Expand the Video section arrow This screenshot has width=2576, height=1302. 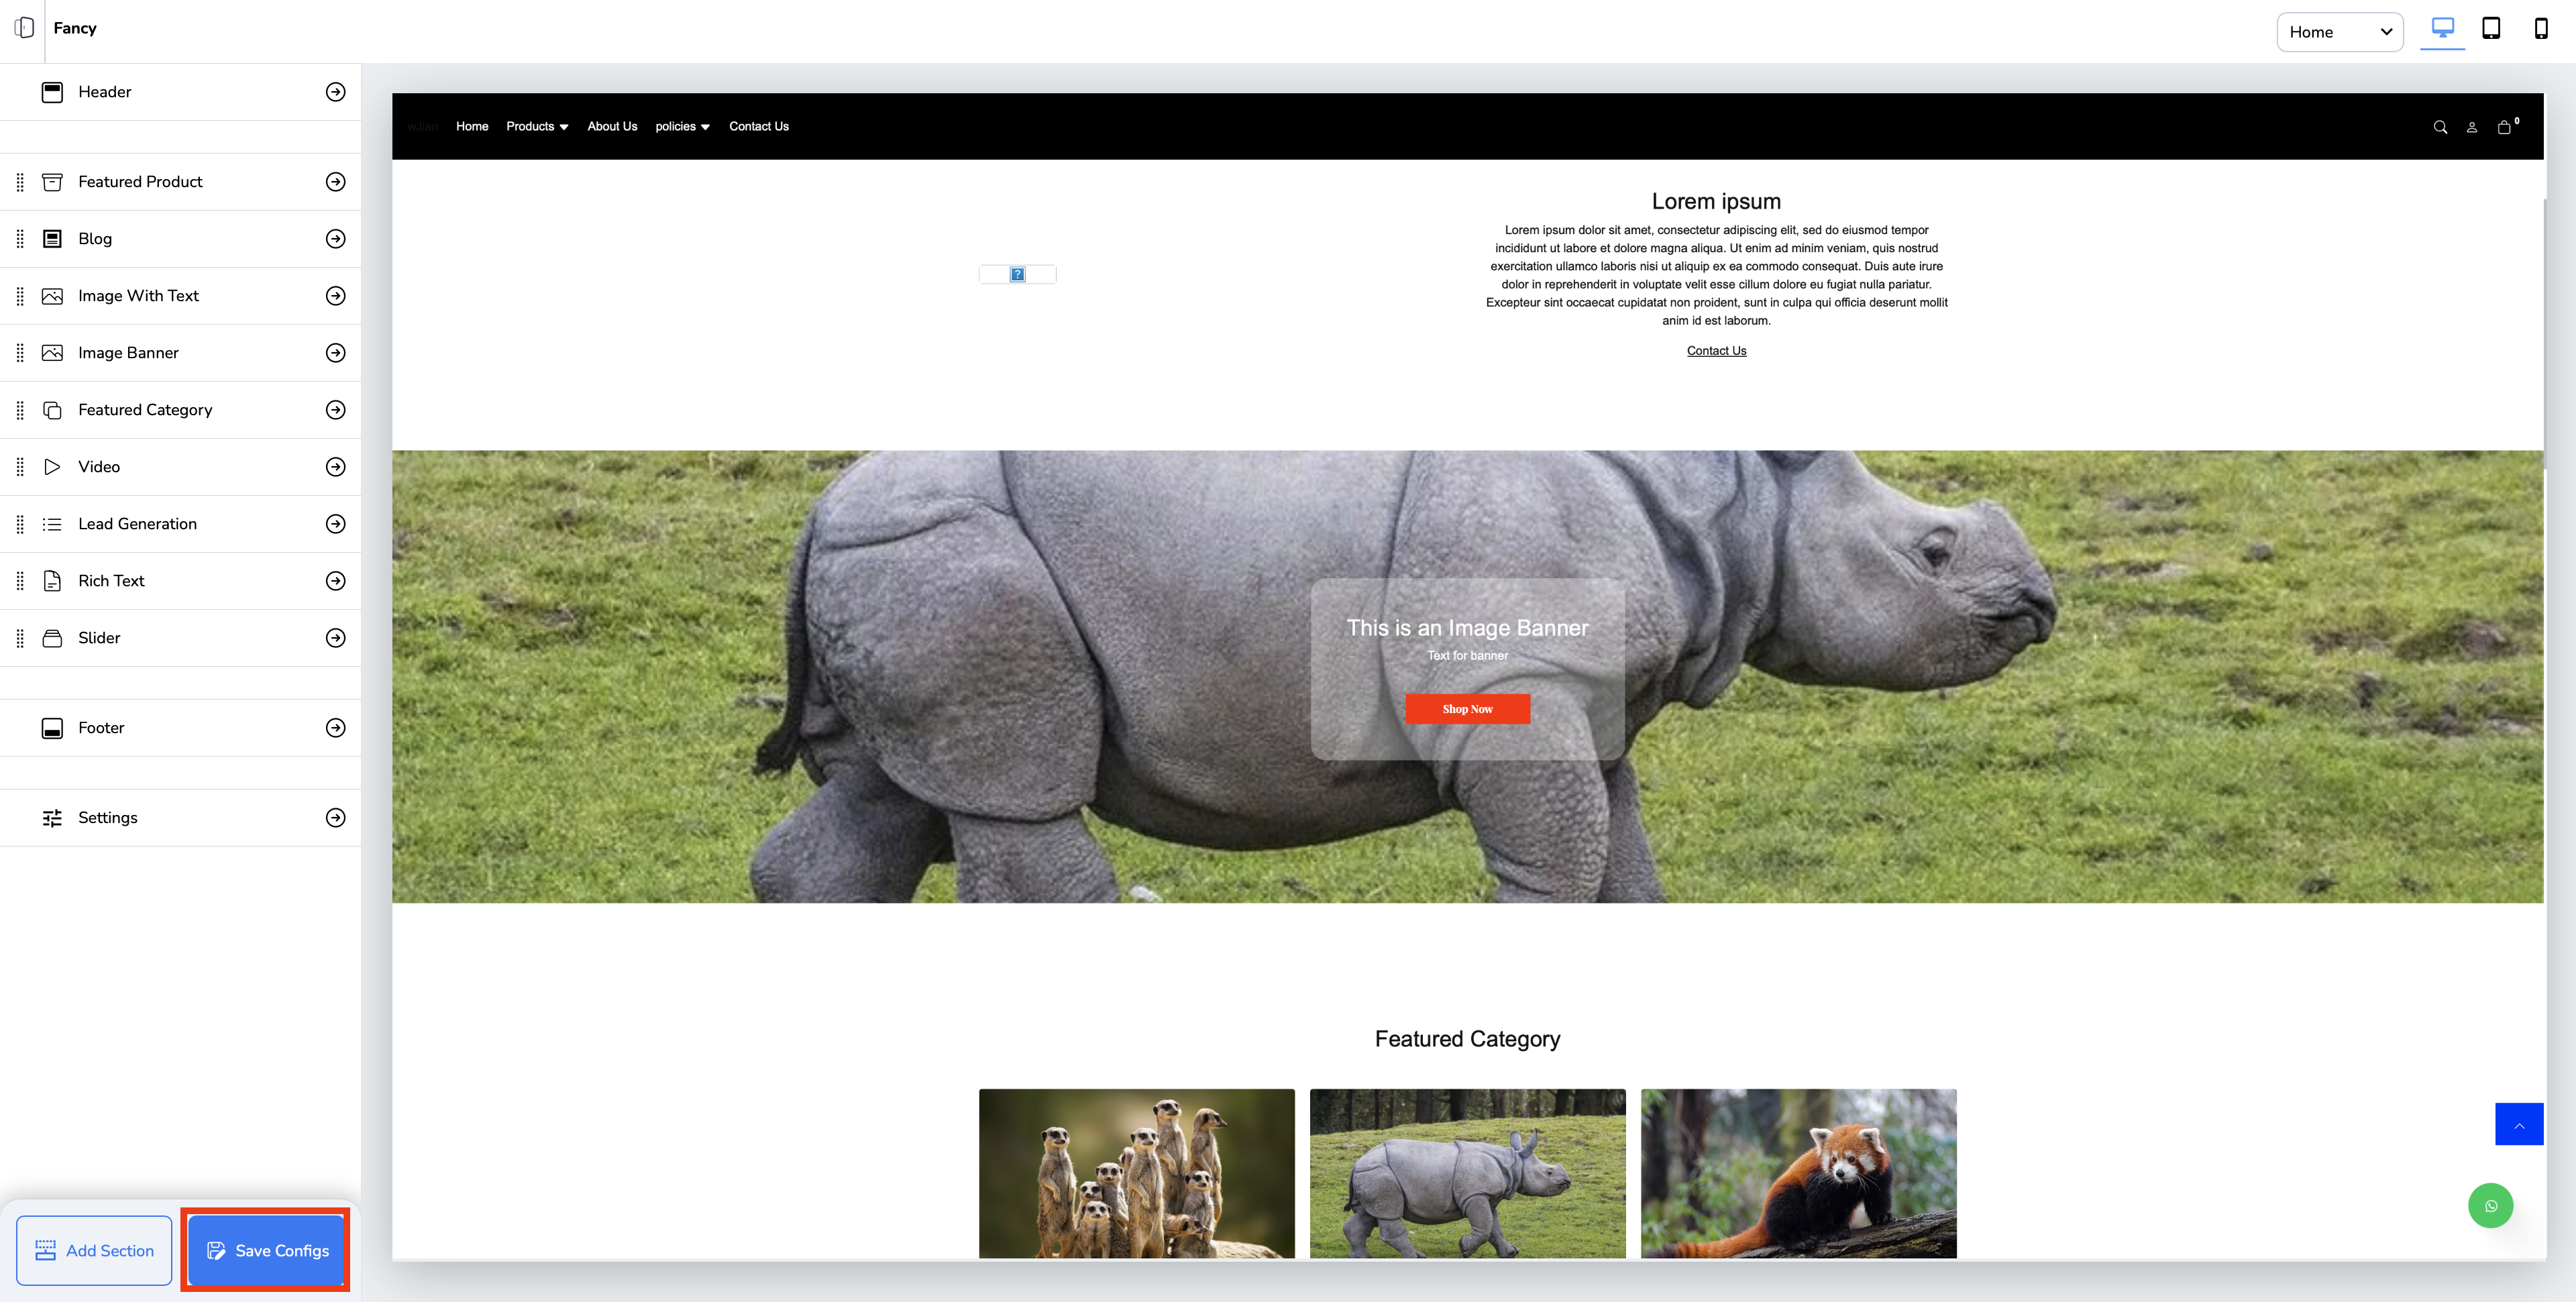coord(336,467)
